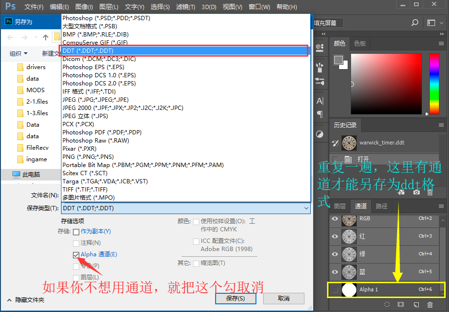The image size is (449, 312).
Task: Click the history new snapshot camera icon
Action: coord(416,192)
